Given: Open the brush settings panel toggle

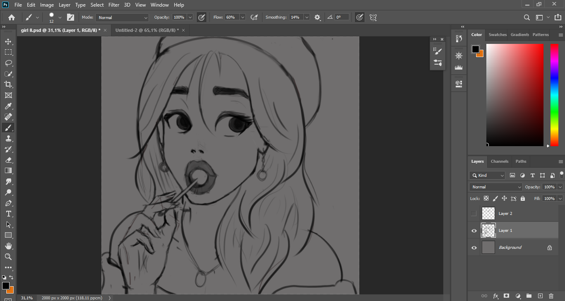Looking at the screenshot, I should (70, 17).
